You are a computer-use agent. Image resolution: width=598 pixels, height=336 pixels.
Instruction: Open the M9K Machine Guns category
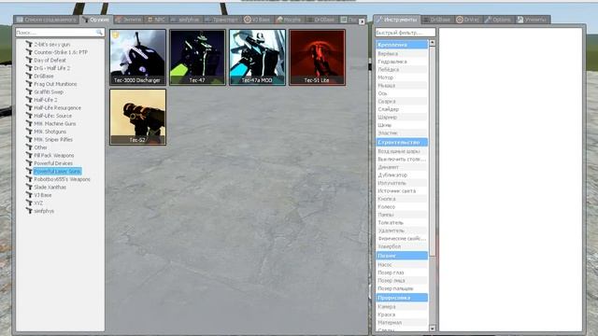coord(55,124)
